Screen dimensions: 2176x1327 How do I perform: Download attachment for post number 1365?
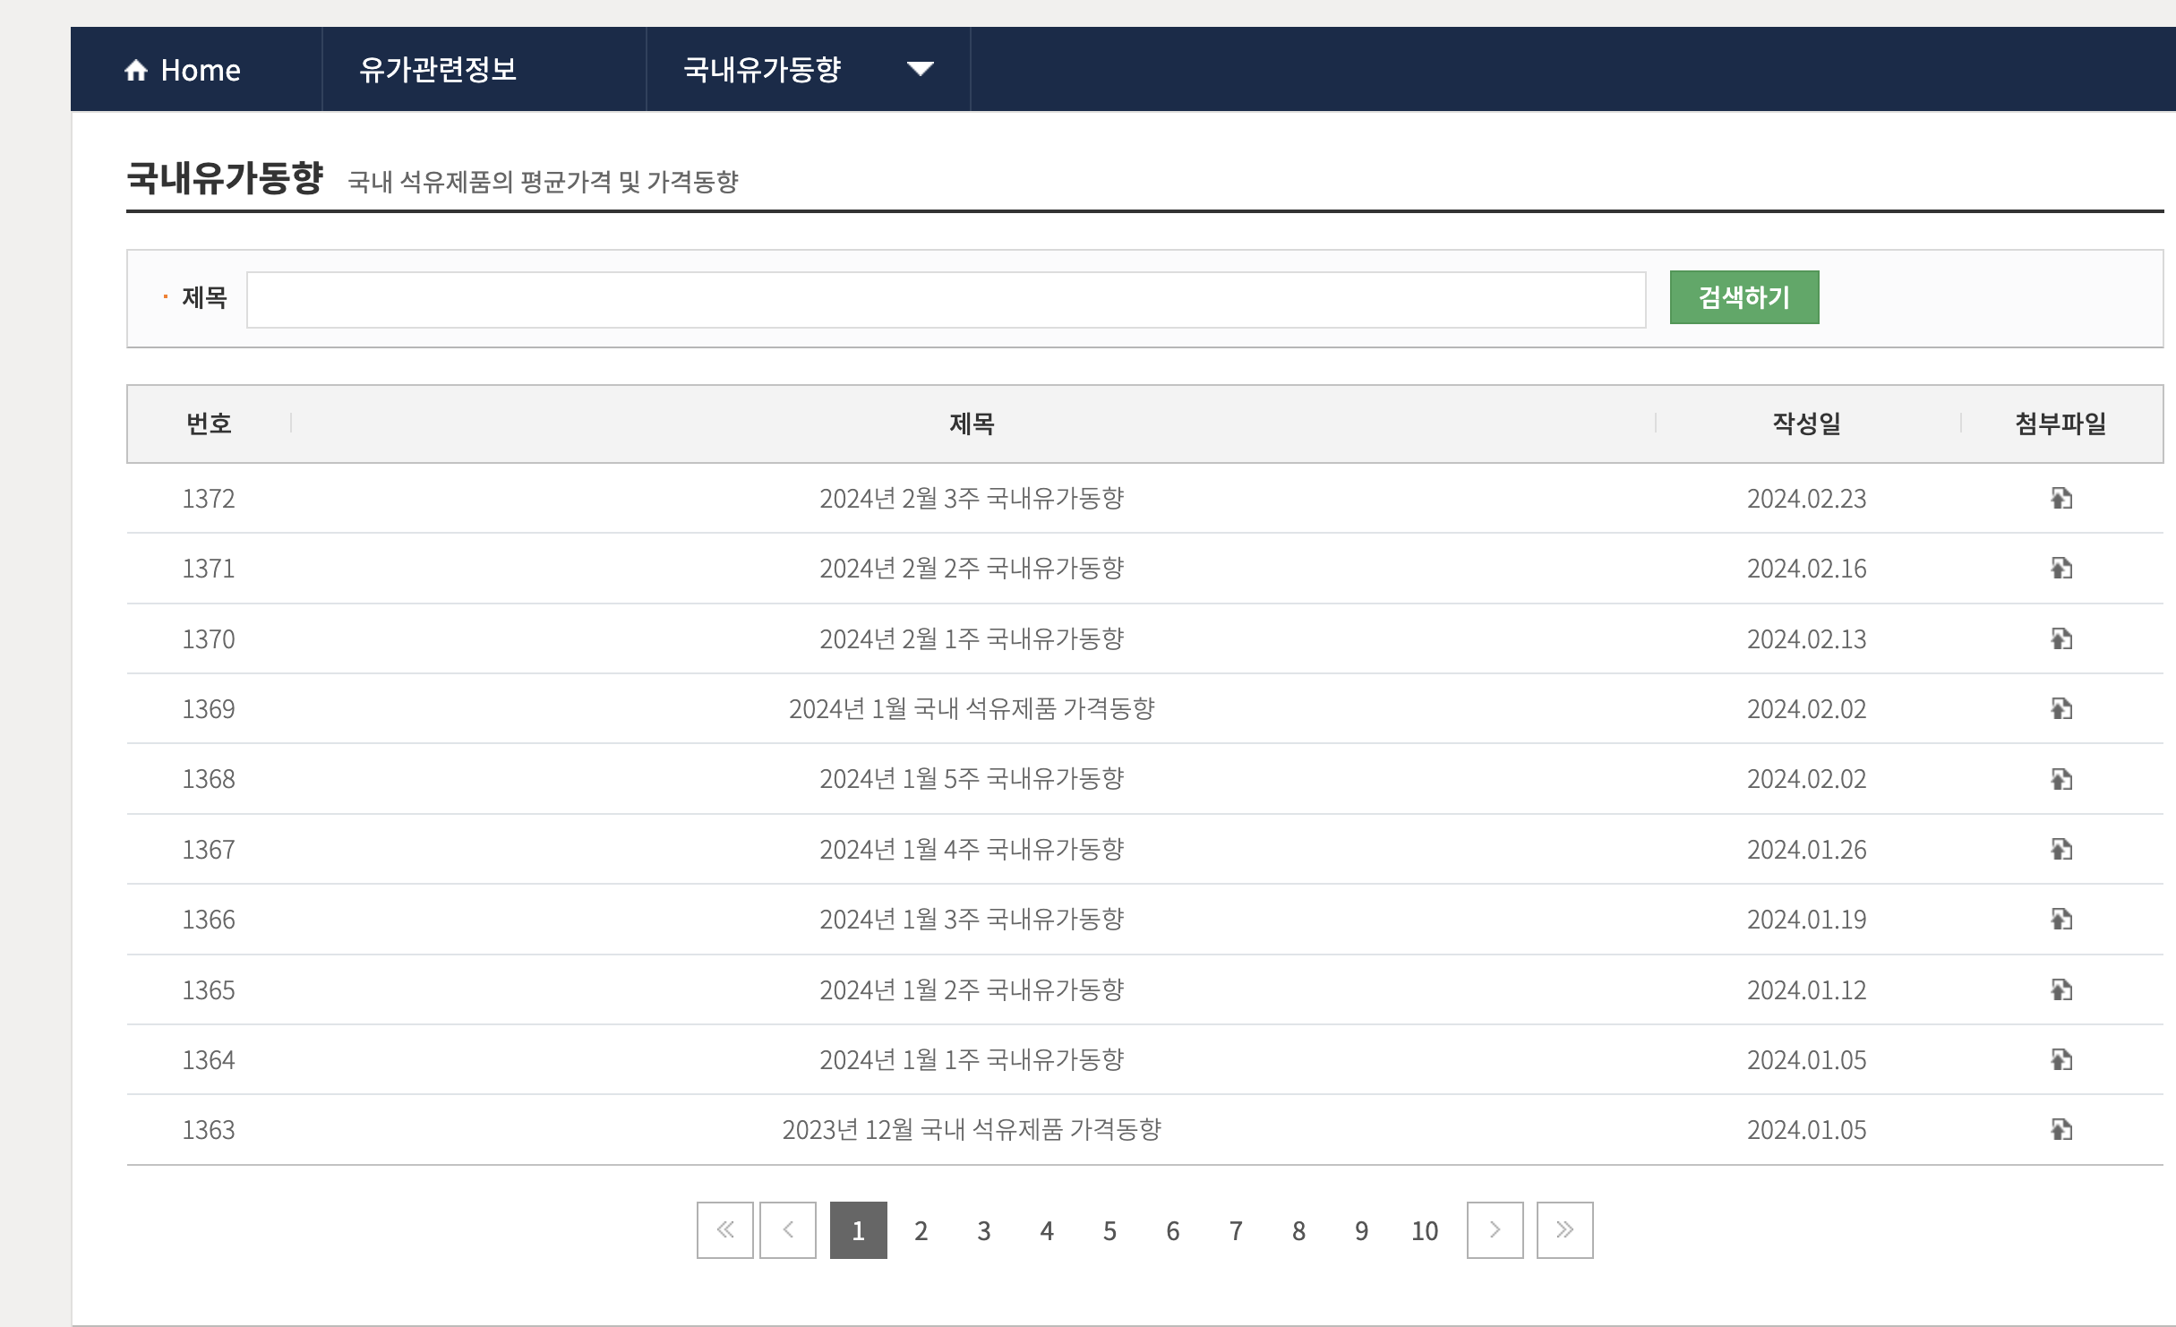pyautogui.click(x=2061, y=989)
